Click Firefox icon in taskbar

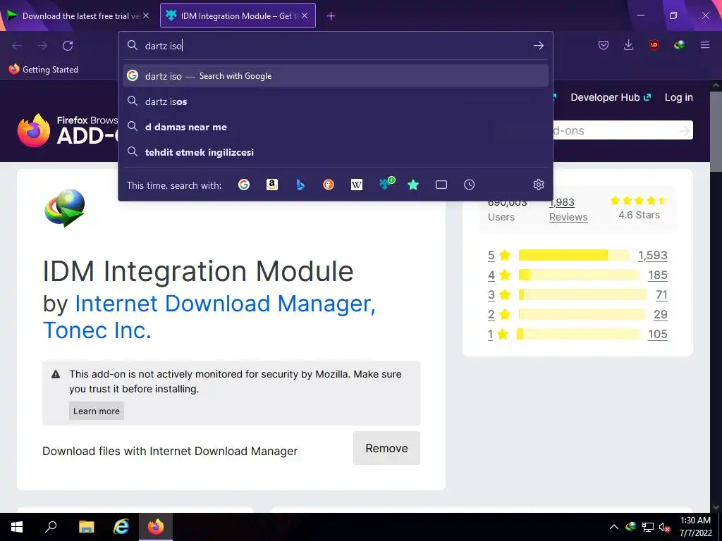pyautogui.click(x=156, y=527)
